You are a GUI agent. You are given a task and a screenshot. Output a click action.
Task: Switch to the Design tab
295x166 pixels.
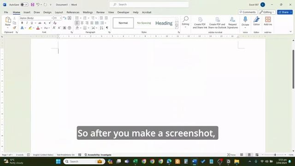pos(47,12)
